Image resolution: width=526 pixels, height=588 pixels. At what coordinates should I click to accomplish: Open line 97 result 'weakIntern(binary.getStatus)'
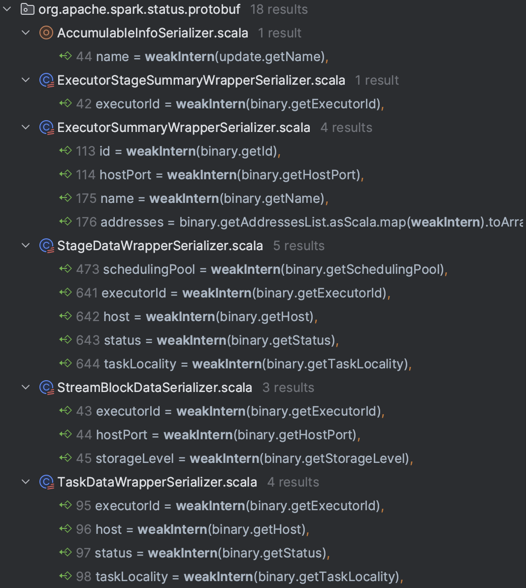click(213, 553)
